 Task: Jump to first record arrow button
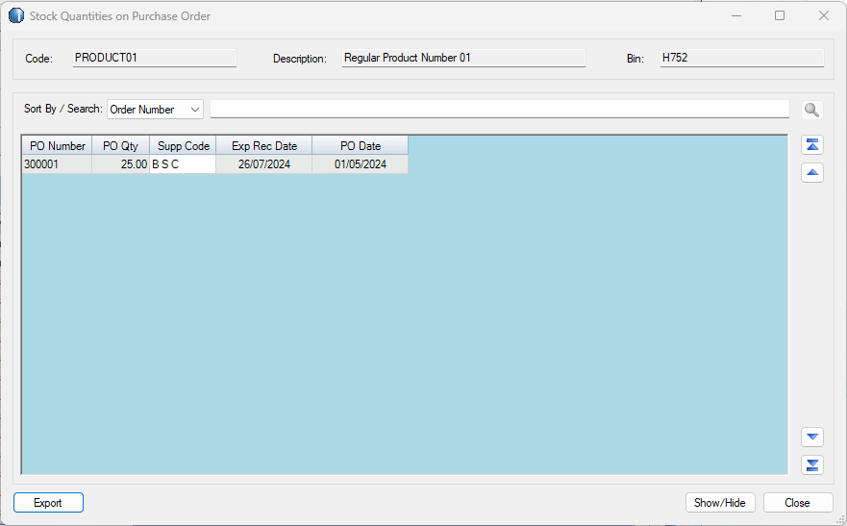(x=811, y=145)
